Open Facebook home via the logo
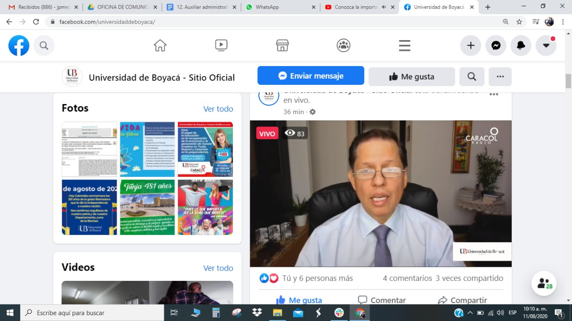This screenshot has height=321, width=572. coord(19,46)
